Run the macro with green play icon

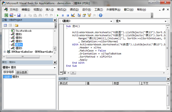tap(58, 15)
